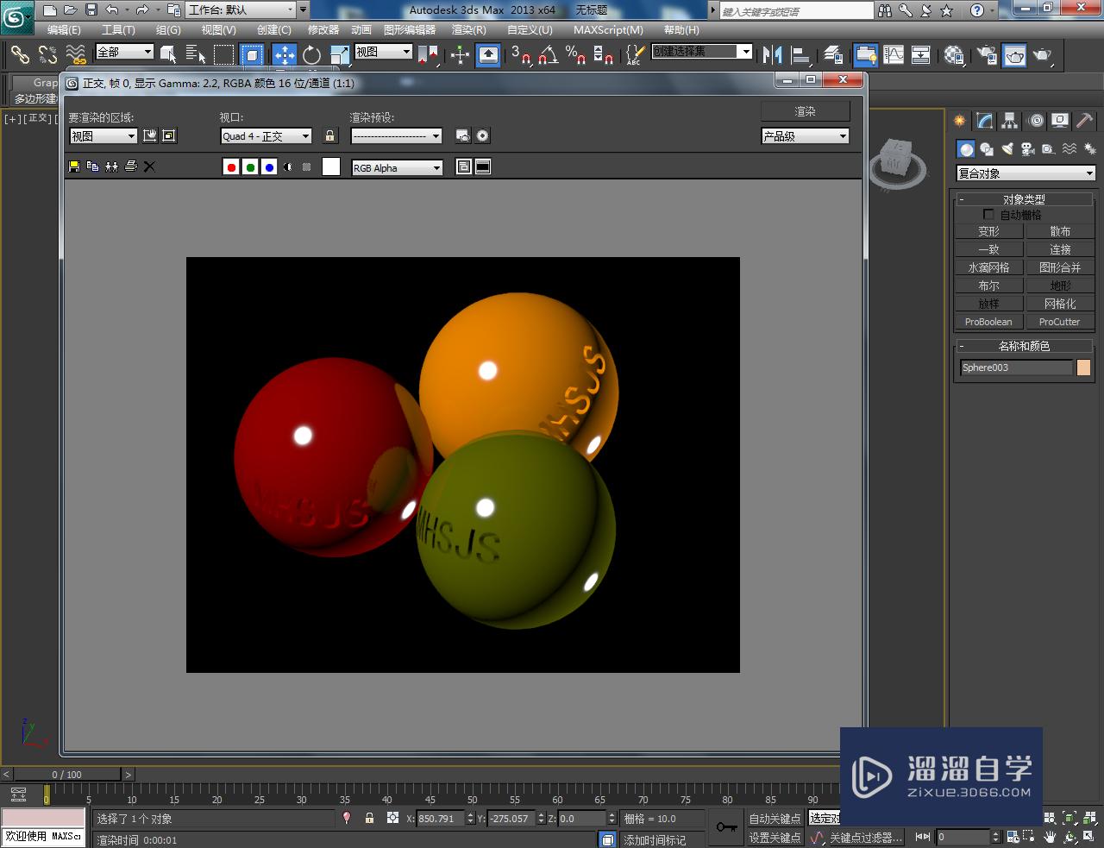Screen dimensions: 1104x848
Task: Toggle lock to viewport padlock
Action: click(329, 135)
